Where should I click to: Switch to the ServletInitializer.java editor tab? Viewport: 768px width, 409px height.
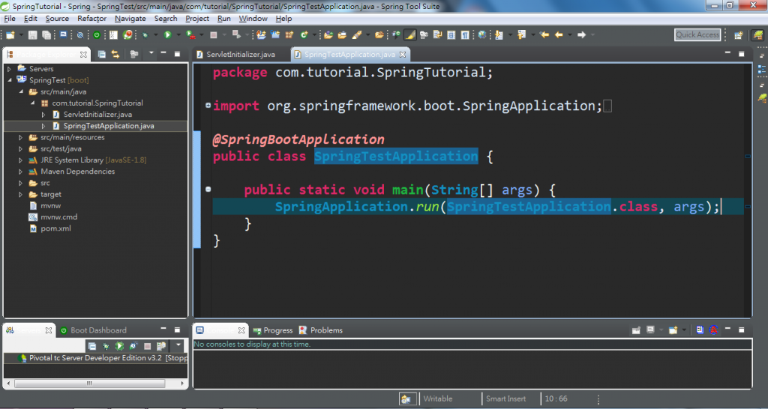pyautogui.click(x=241, y=54)
